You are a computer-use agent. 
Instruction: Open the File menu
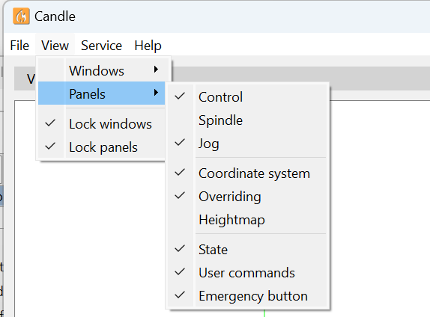[x=19, y=46]
